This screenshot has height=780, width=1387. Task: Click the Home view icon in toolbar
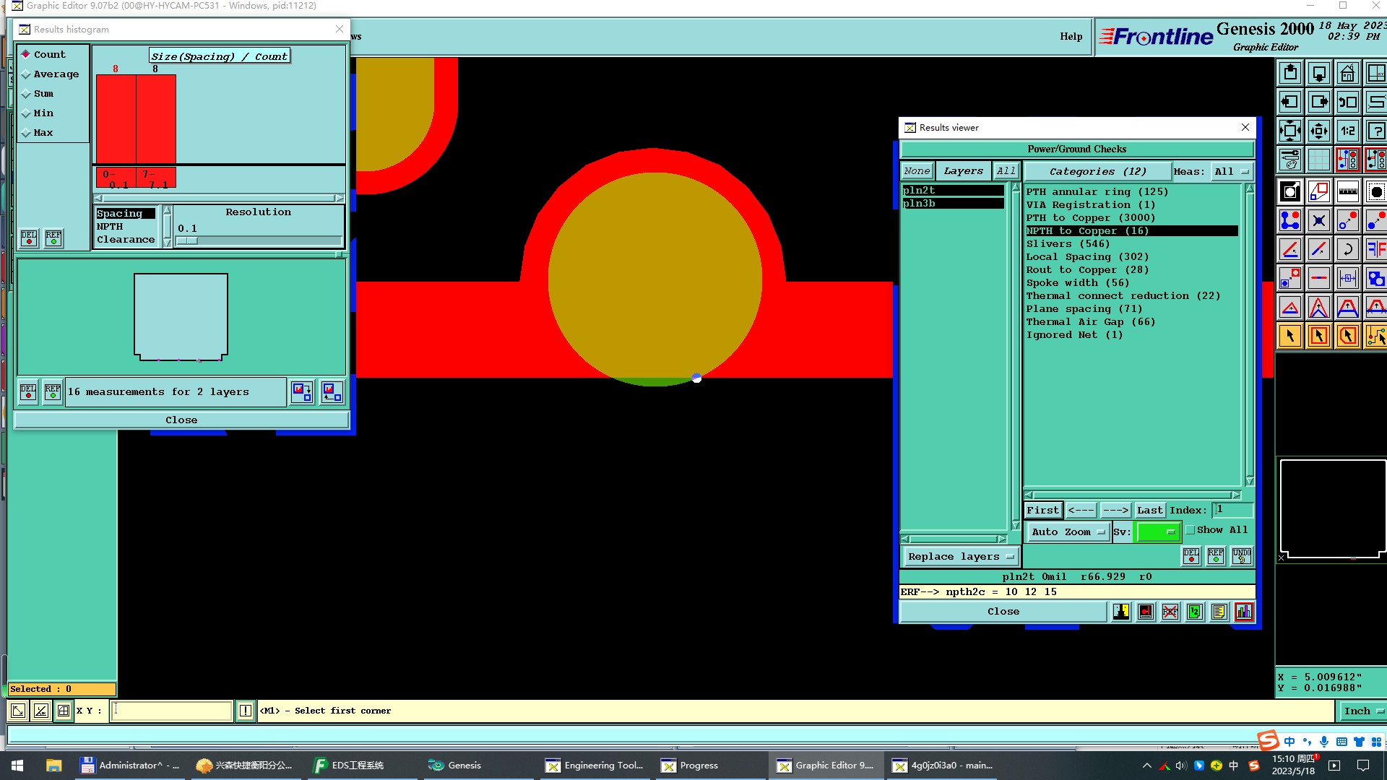pyautogui.click(x=1347, y=74)
